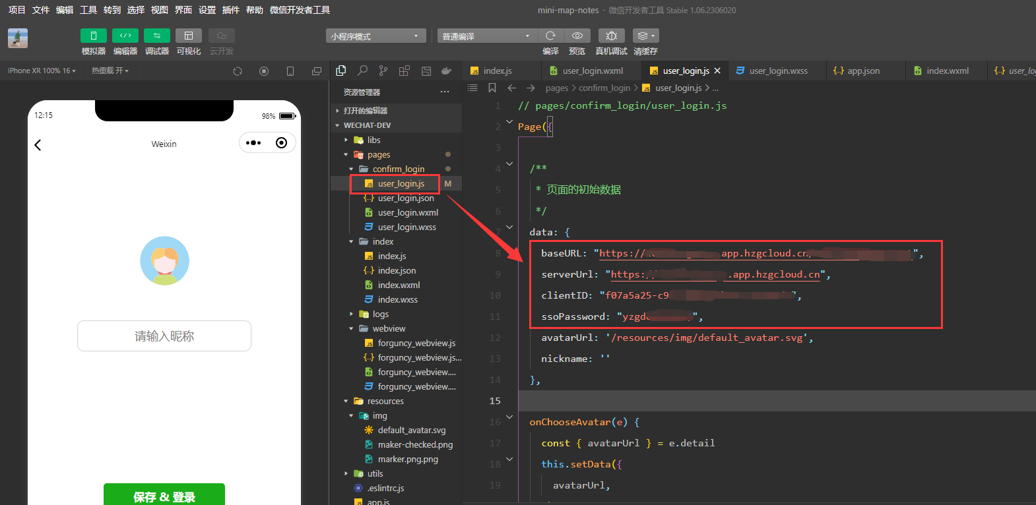The width and height of the screenshot is (1036, 505).
Task: Open the Extensions sidebar icon
Action: [405, 71]
